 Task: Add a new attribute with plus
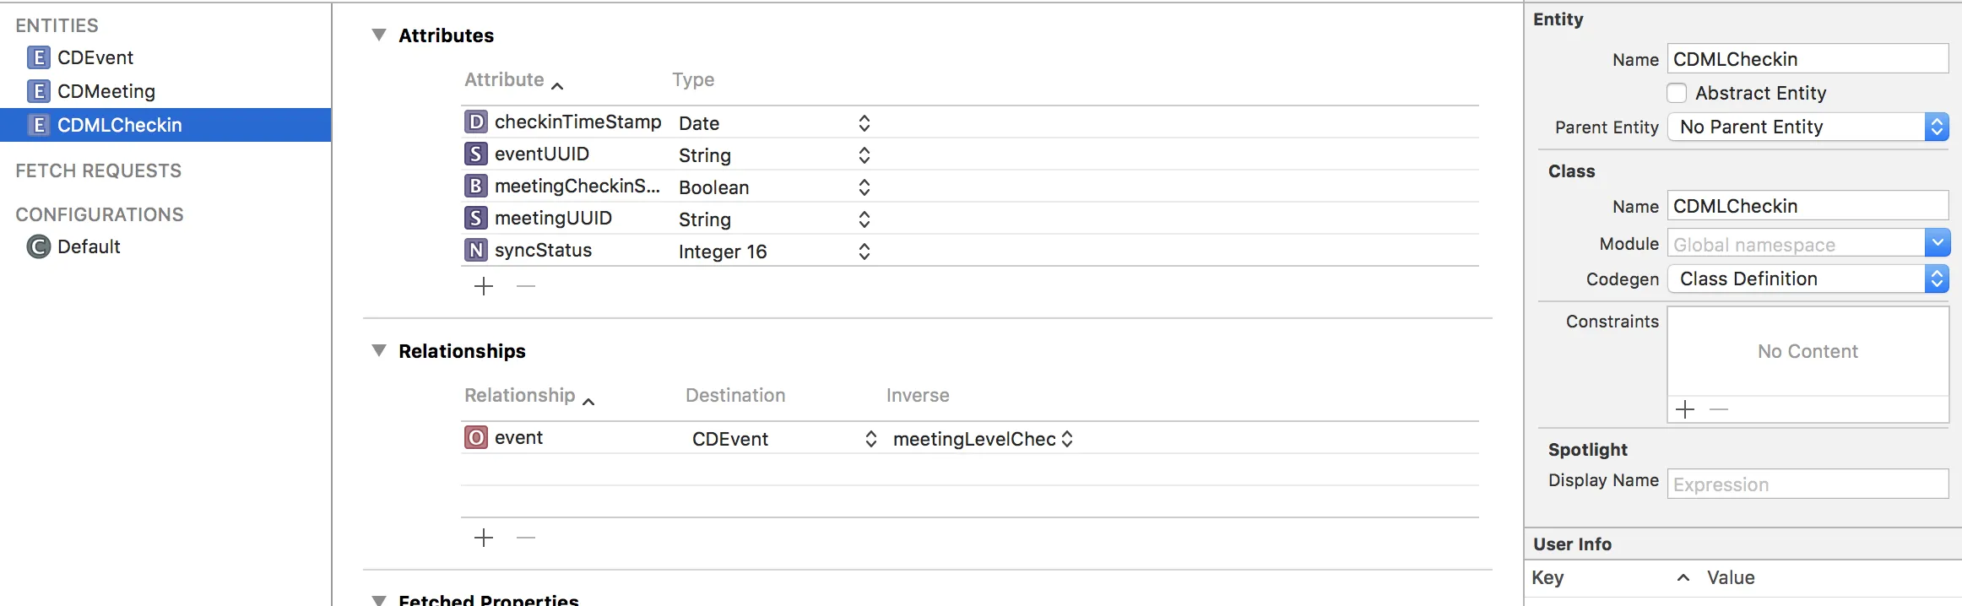484,287
